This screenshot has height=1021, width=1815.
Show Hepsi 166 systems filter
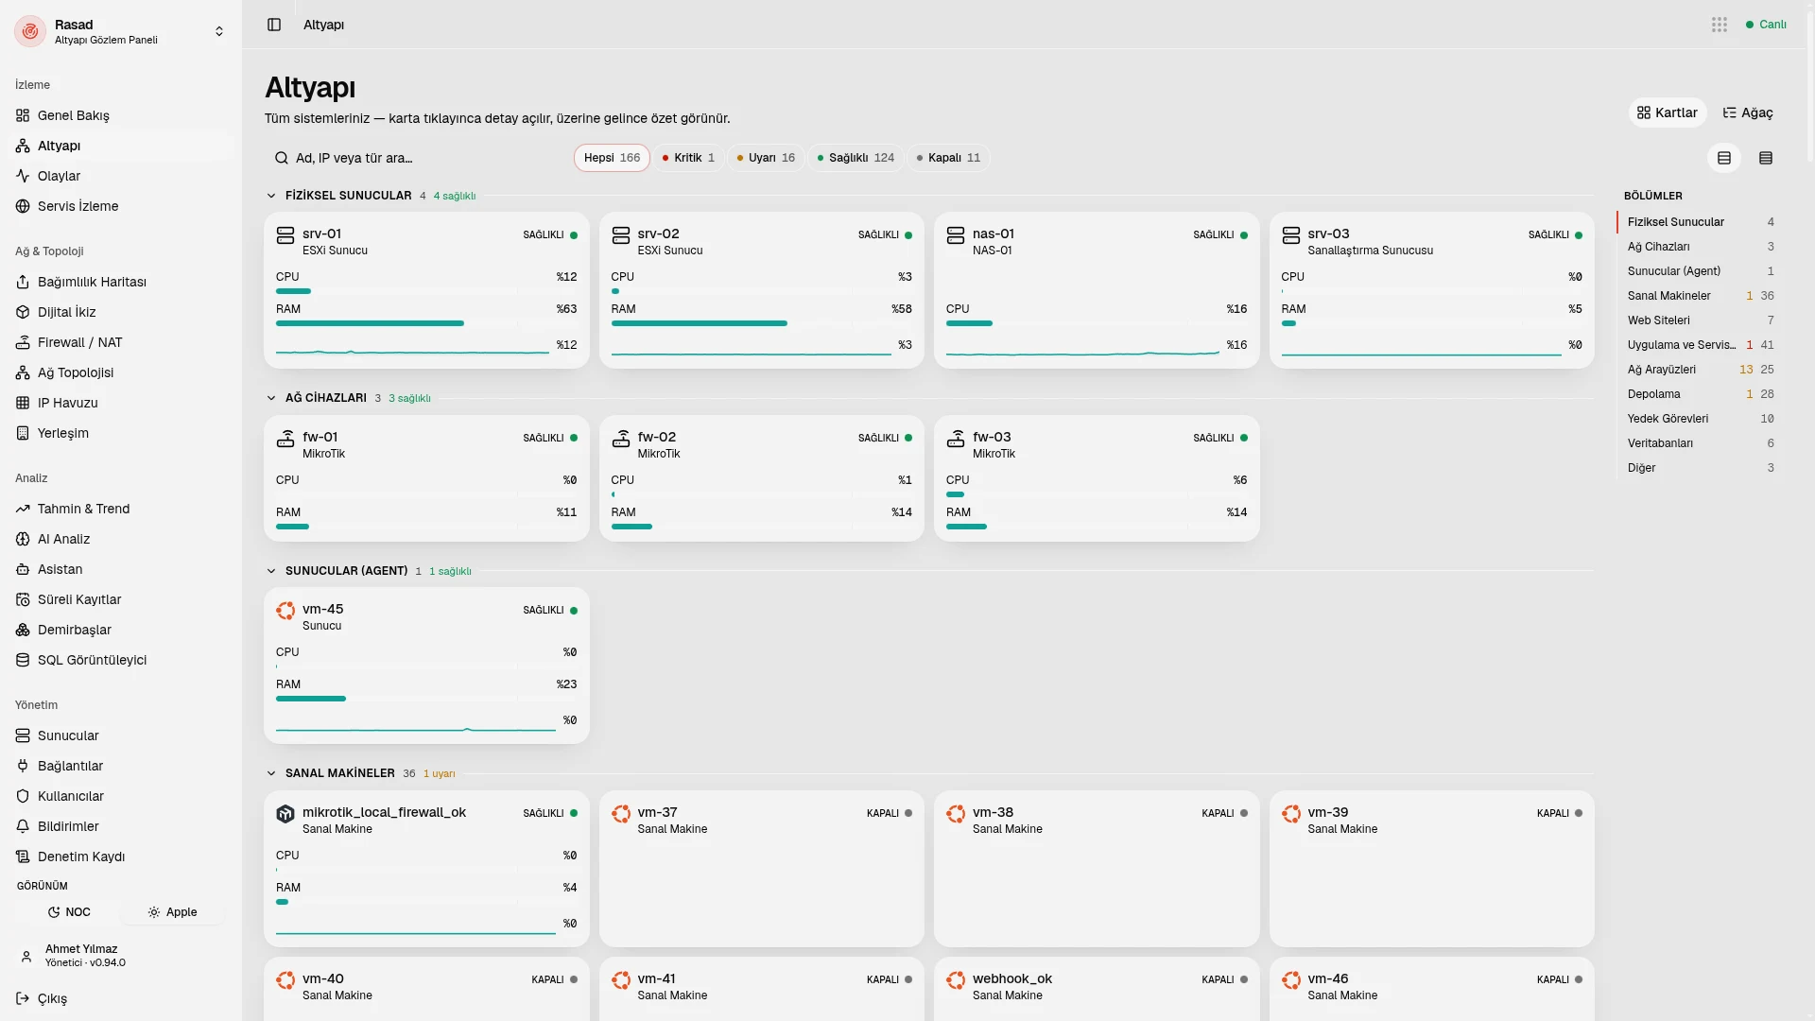click(612, 158)
